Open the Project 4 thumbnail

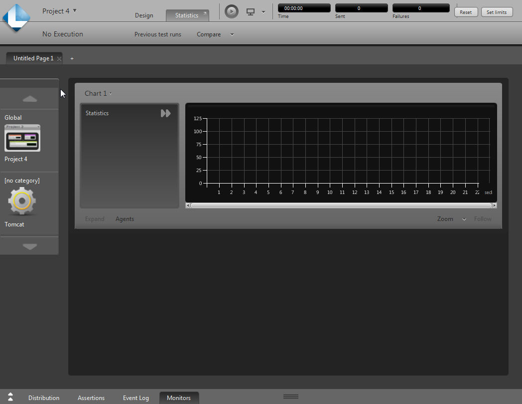22,138
